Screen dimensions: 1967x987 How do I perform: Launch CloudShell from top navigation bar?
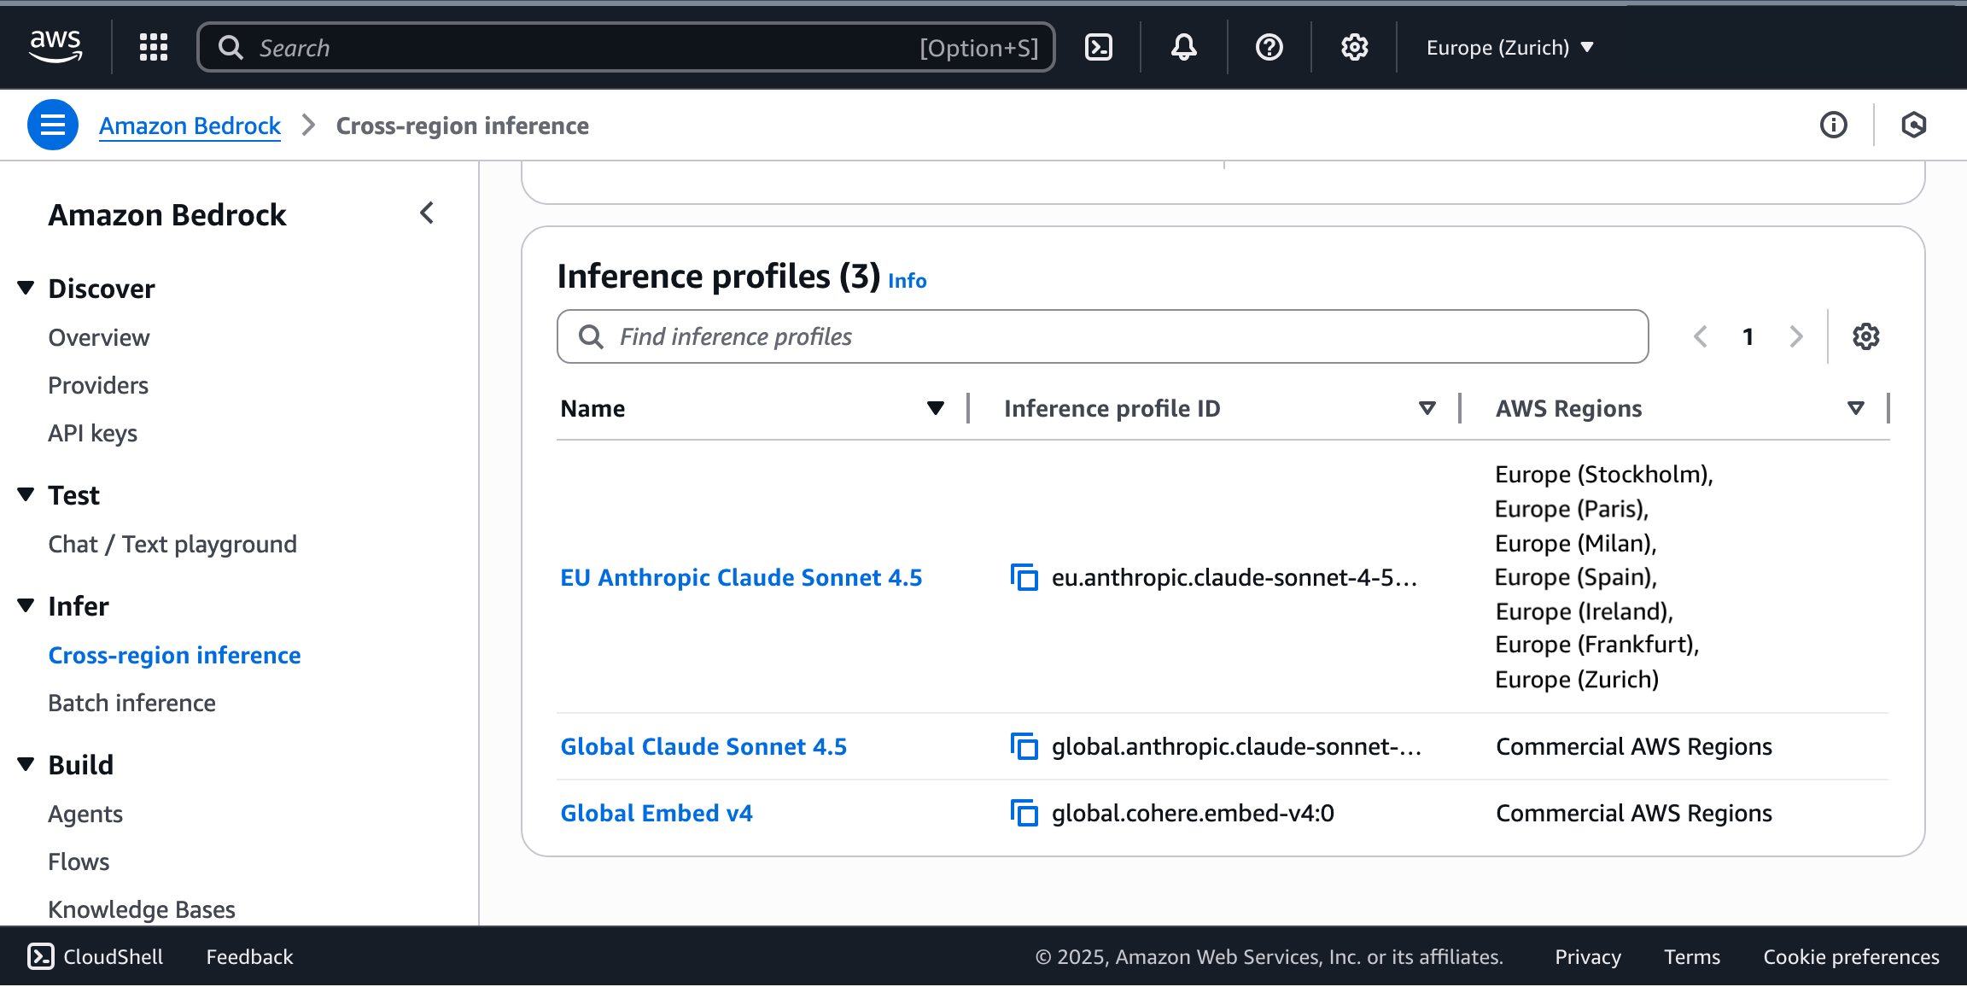click(1098, 47)
